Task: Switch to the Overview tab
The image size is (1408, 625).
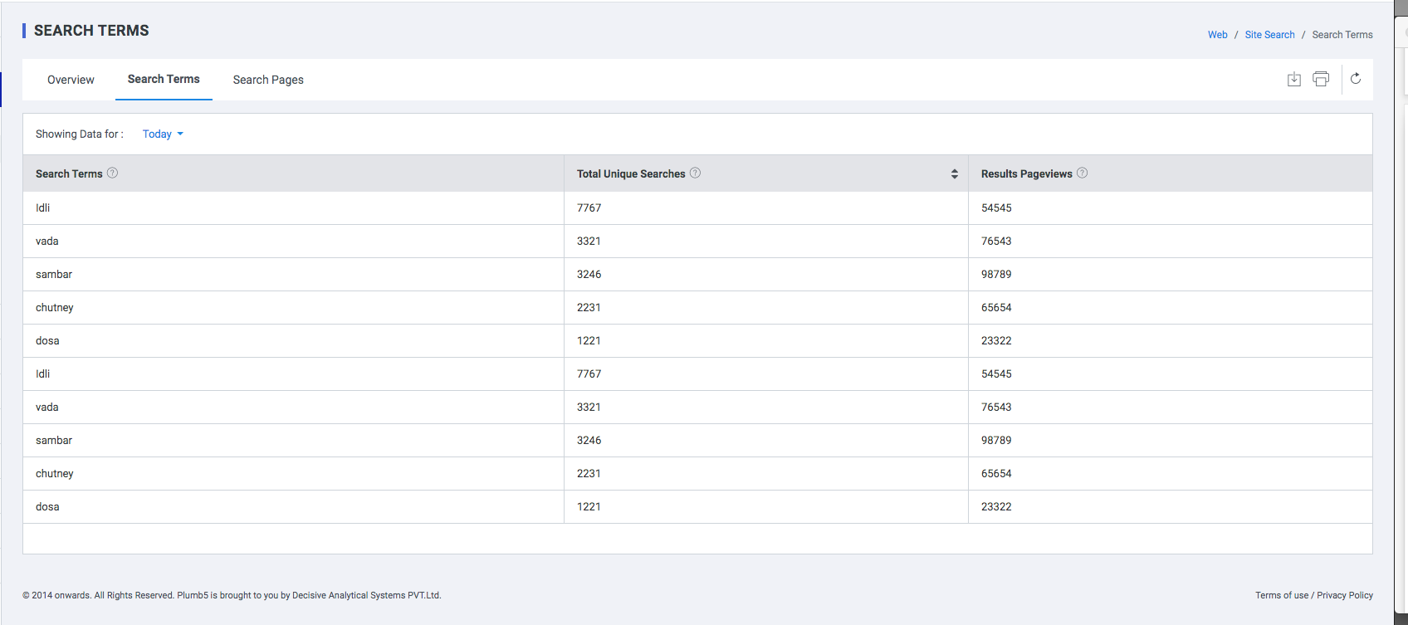Action: click(x=71, y=80)
